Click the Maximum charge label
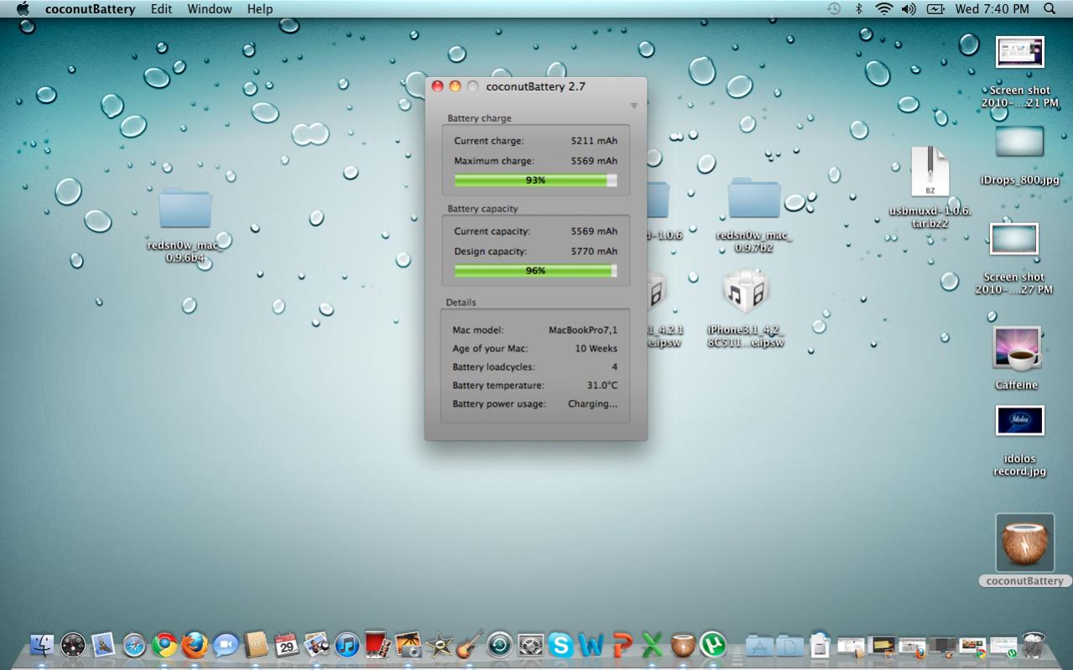The height and width of the screenshot is (670, 1073). (494, 161)
